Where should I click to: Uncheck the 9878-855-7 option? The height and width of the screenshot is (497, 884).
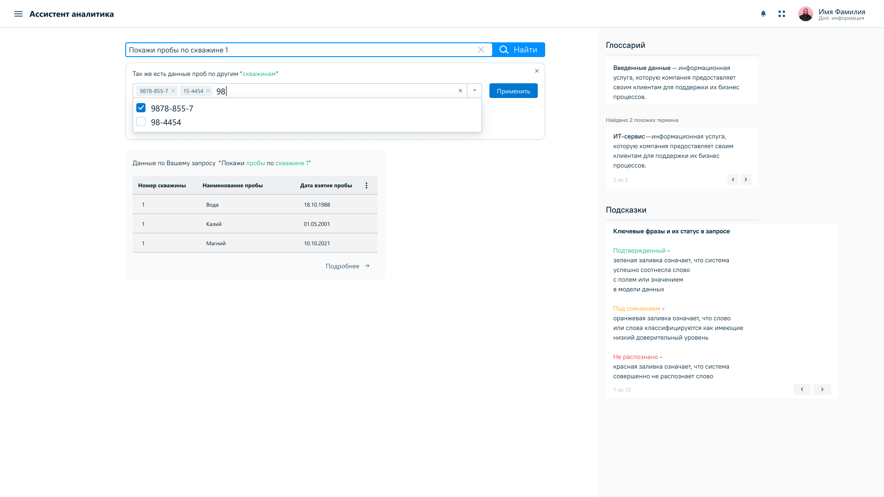tap(141, 108)
